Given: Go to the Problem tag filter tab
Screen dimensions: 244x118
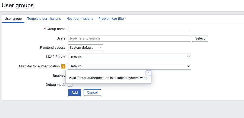Looking at the screenshot, I should click(112, 19).
